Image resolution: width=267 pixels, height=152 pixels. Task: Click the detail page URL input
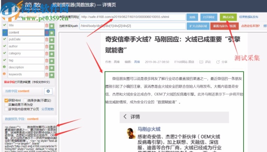tap(133, 17)
